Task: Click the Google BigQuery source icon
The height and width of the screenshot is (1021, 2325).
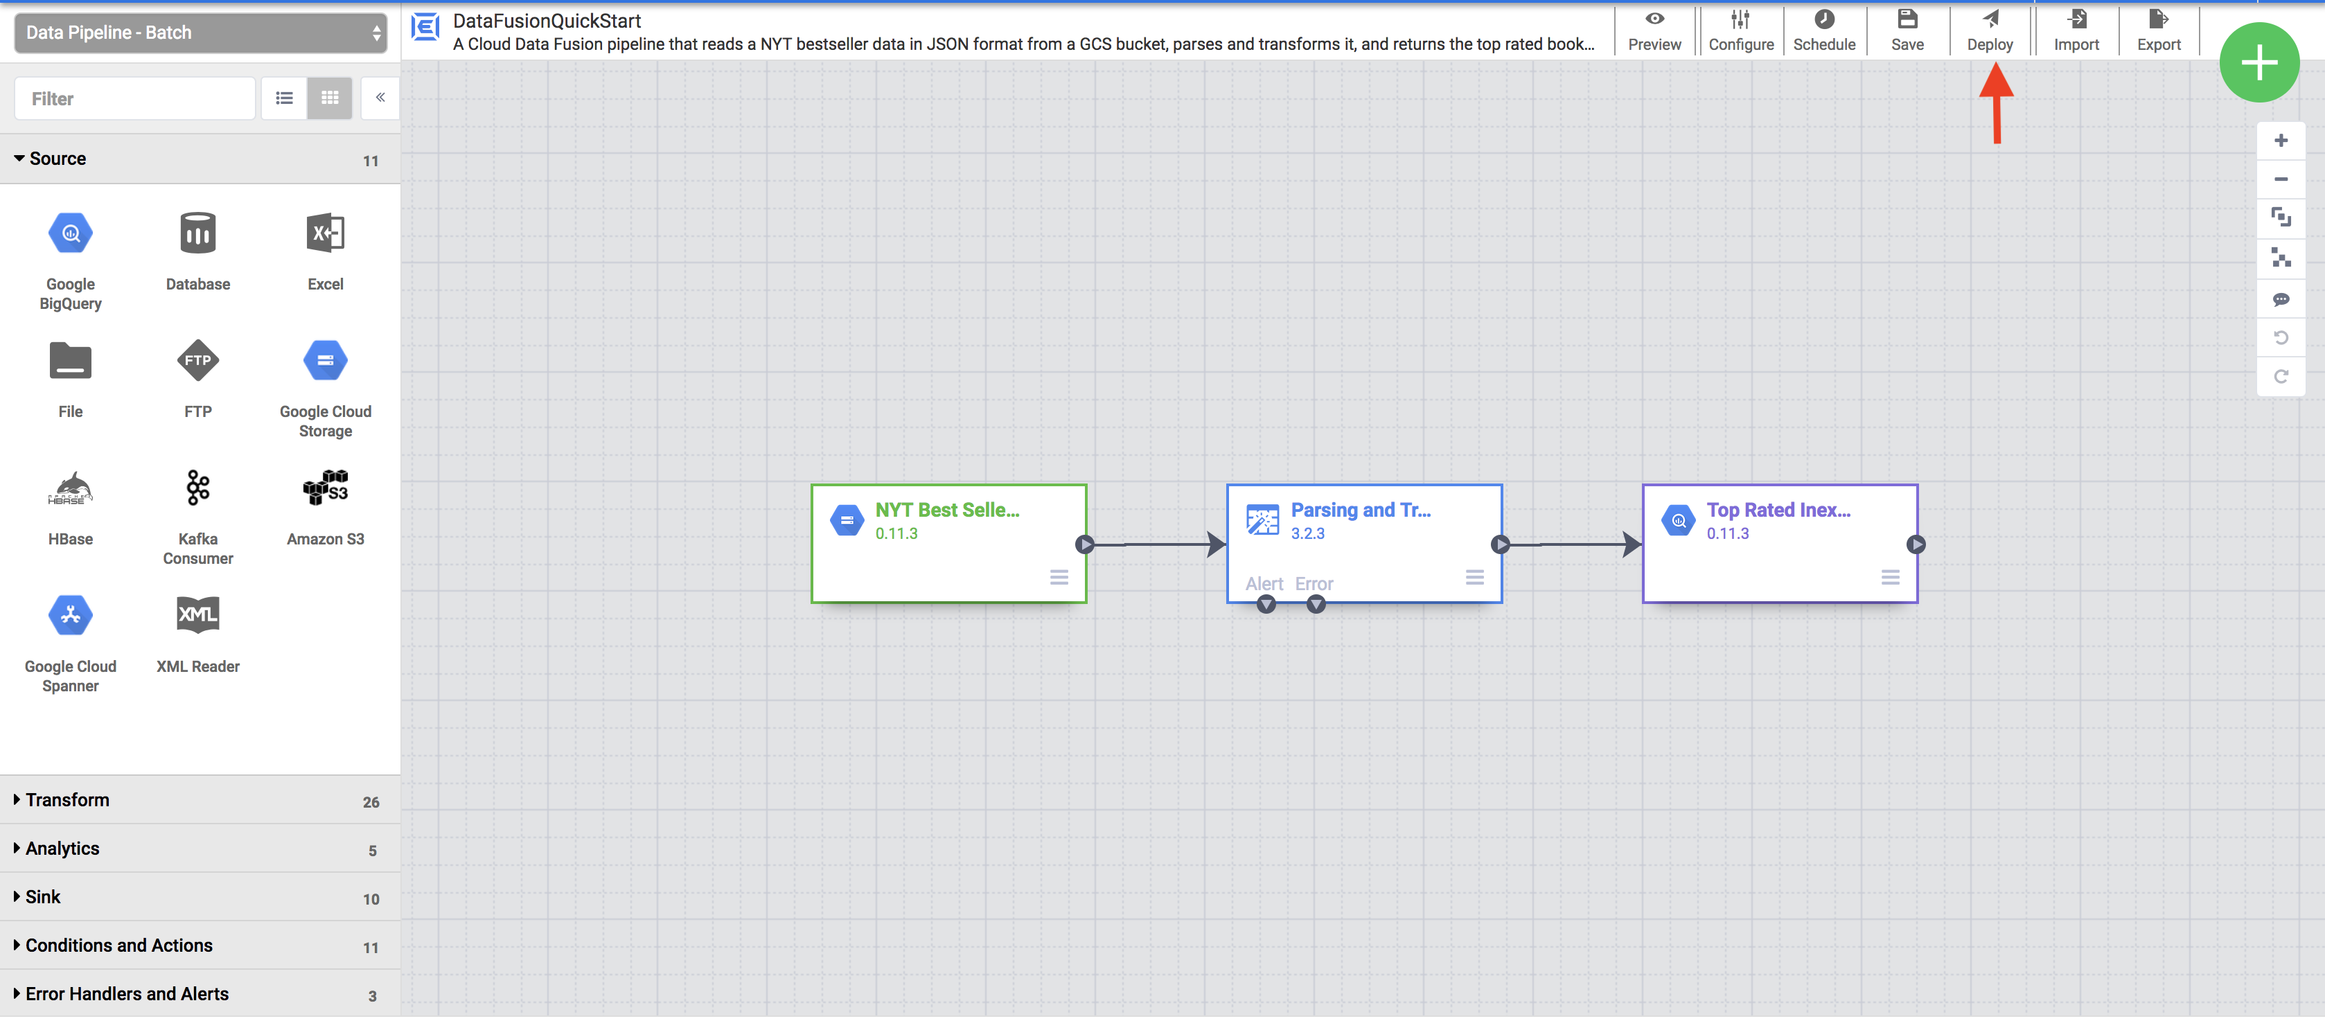Action: [x=70, y=233]
